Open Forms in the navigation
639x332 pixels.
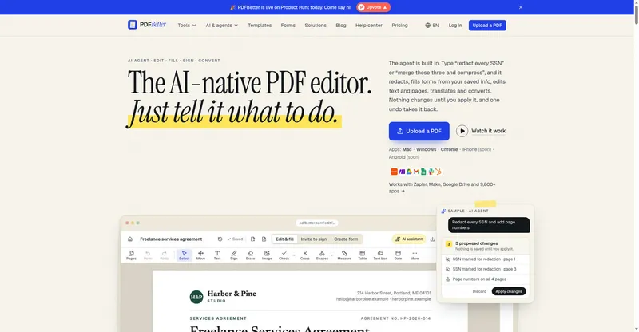288,26
